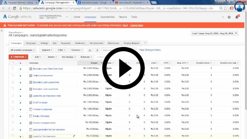The width and height of the screenshot is (247, 139).
Task: Open the Opportunities menu item
Action: [x=108, y=17]
